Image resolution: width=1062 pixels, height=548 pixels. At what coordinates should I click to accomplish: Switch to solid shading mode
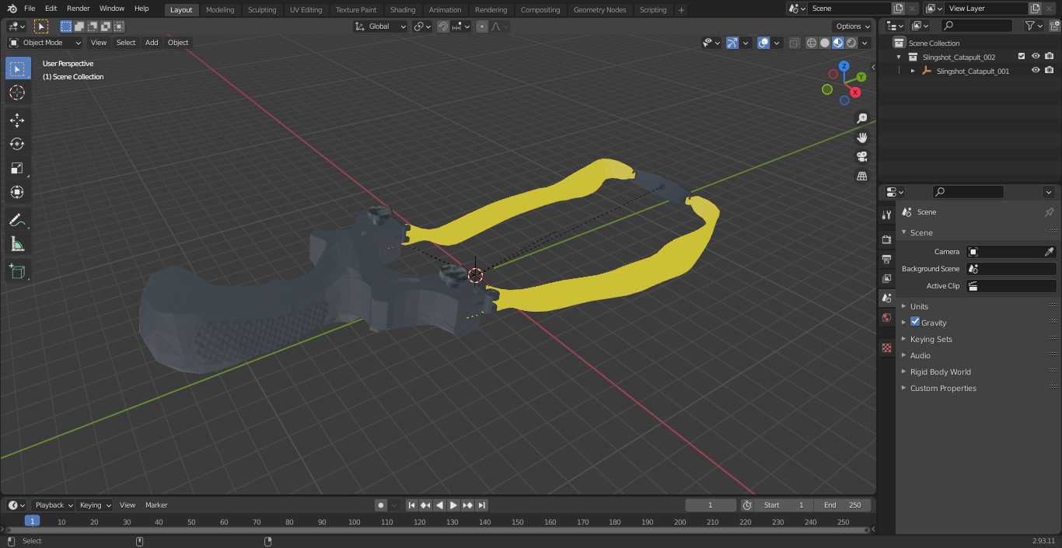825,43
